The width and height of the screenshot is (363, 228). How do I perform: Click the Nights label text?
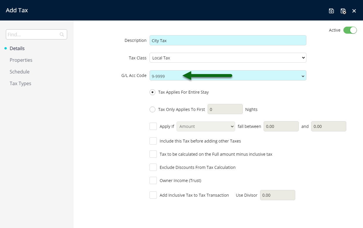tap(251, 109)
